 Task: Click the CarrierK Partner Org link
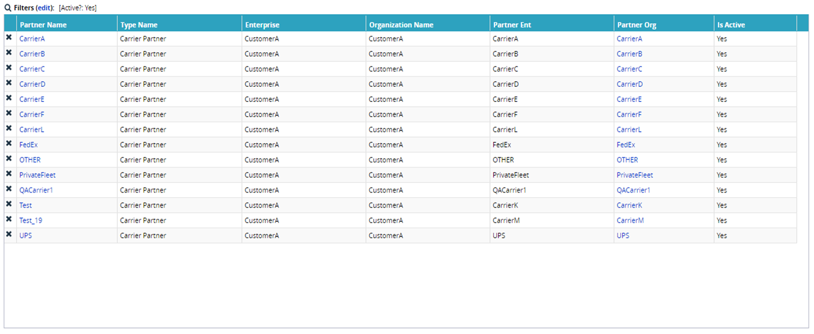pos(629,206)
